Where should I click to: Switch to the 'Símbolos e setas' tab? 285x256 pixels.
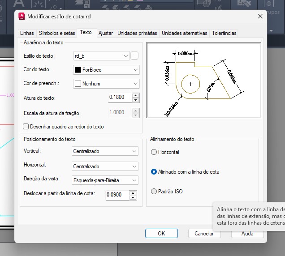[x=57, y=33]
